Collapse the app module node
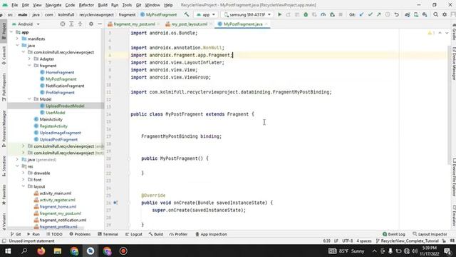Viewport: 456px width, 257px height. tap(11, 32)
